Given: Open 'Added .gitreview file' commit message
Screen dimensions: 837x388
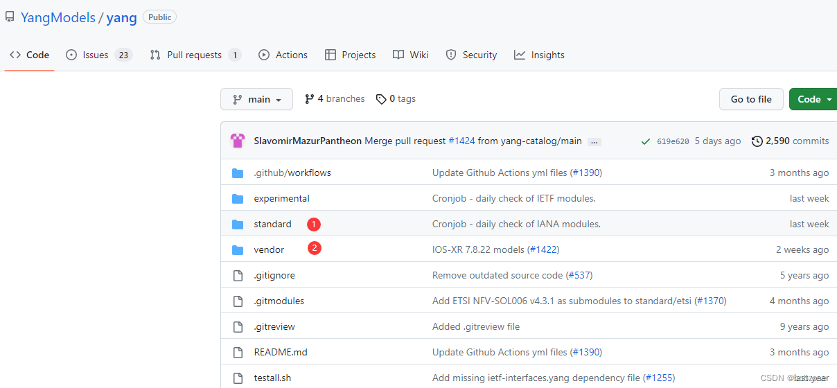Looking at the screenshot, I should point(476,326).
